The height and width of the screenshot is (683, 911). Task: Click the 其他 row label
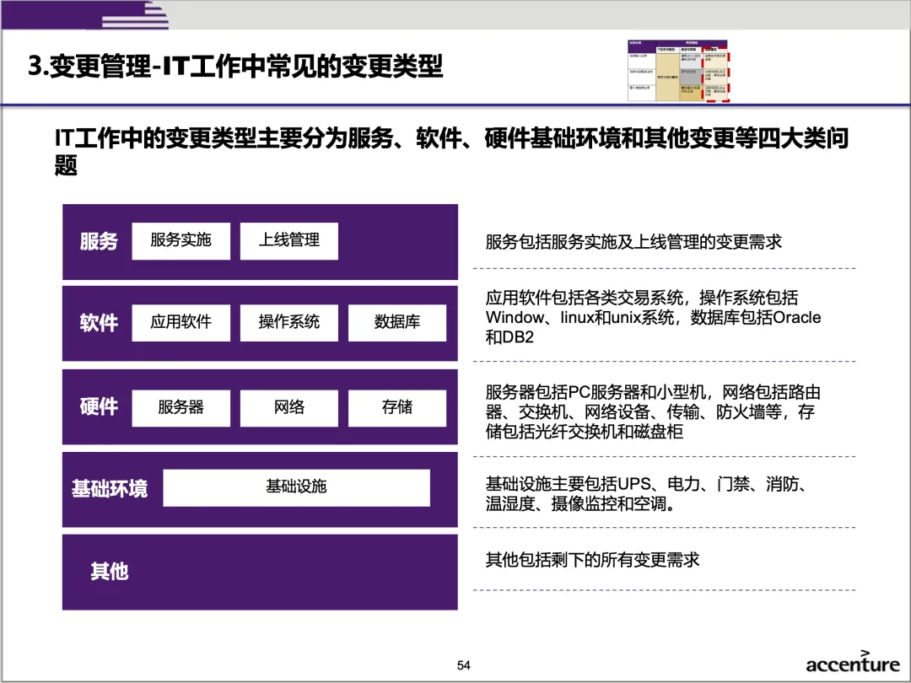(109, 572)
